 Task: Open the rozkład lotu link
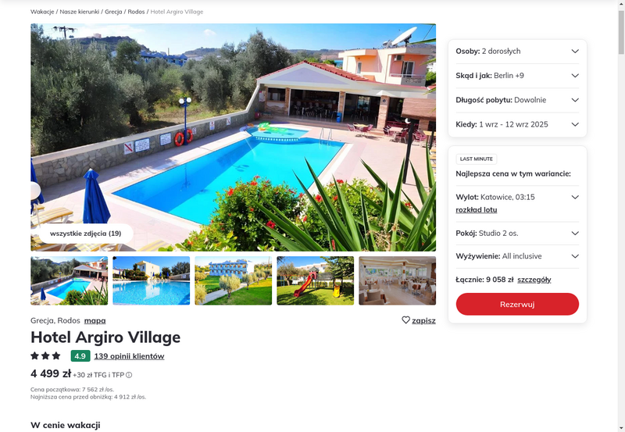pos(477,210)
